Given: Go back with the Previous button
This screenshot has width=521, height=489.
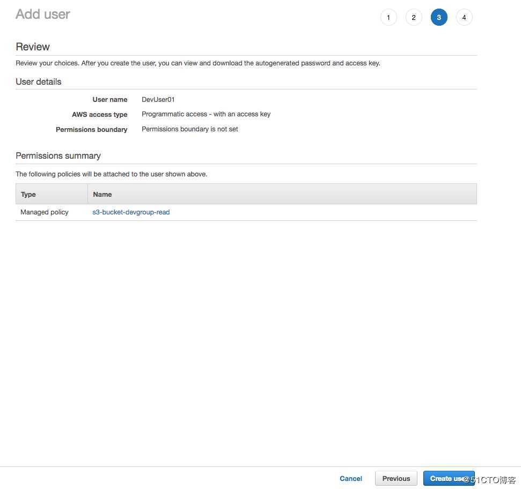Looking at the screenshot, I should click(x=396, y=478).
